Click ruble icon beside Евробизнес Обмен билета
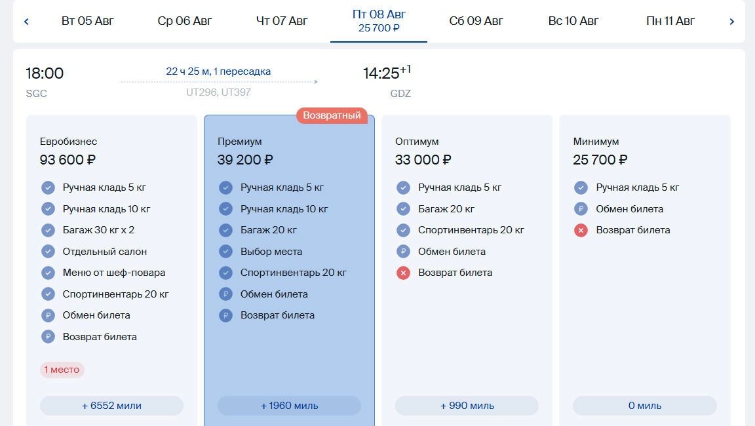755x426 pixels. point(48,315)
